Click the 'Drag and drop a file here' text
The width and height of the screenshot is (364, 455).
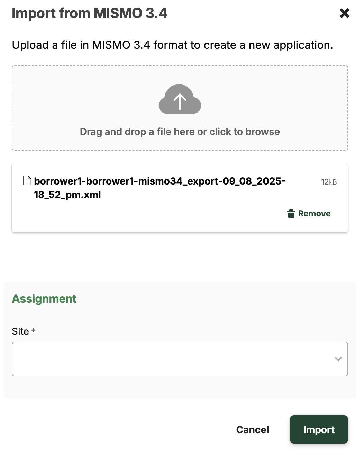pyautogui.click(x=180, y=132)
